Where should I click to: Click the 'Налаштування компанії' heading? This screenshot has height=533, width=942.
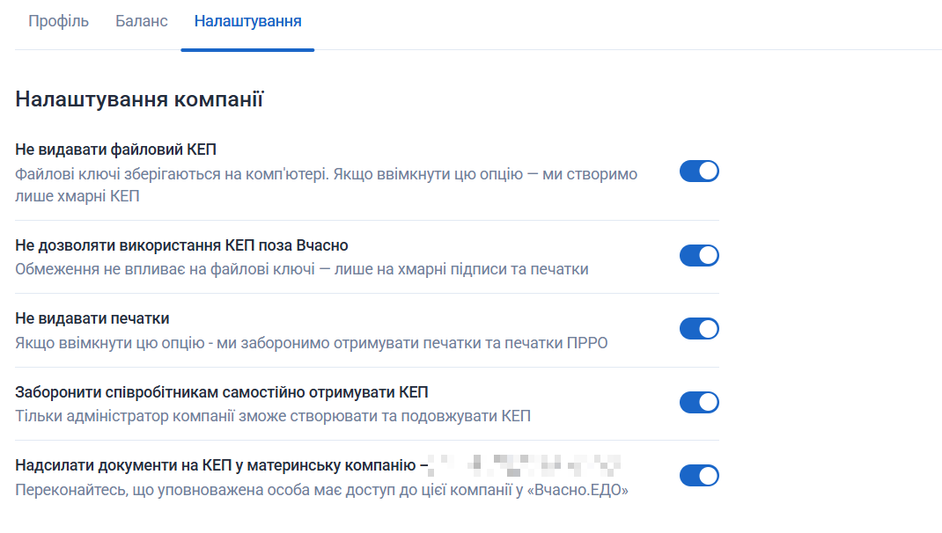(139, 99)
